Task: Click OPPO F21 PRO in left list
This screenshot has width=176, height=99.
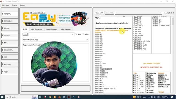Action: click(100, 63)
